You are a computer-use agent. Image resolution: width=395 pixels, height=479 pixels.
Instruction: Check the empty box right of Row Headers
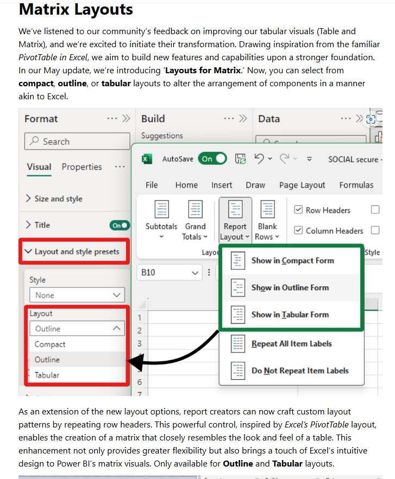(x=375, y=209)
